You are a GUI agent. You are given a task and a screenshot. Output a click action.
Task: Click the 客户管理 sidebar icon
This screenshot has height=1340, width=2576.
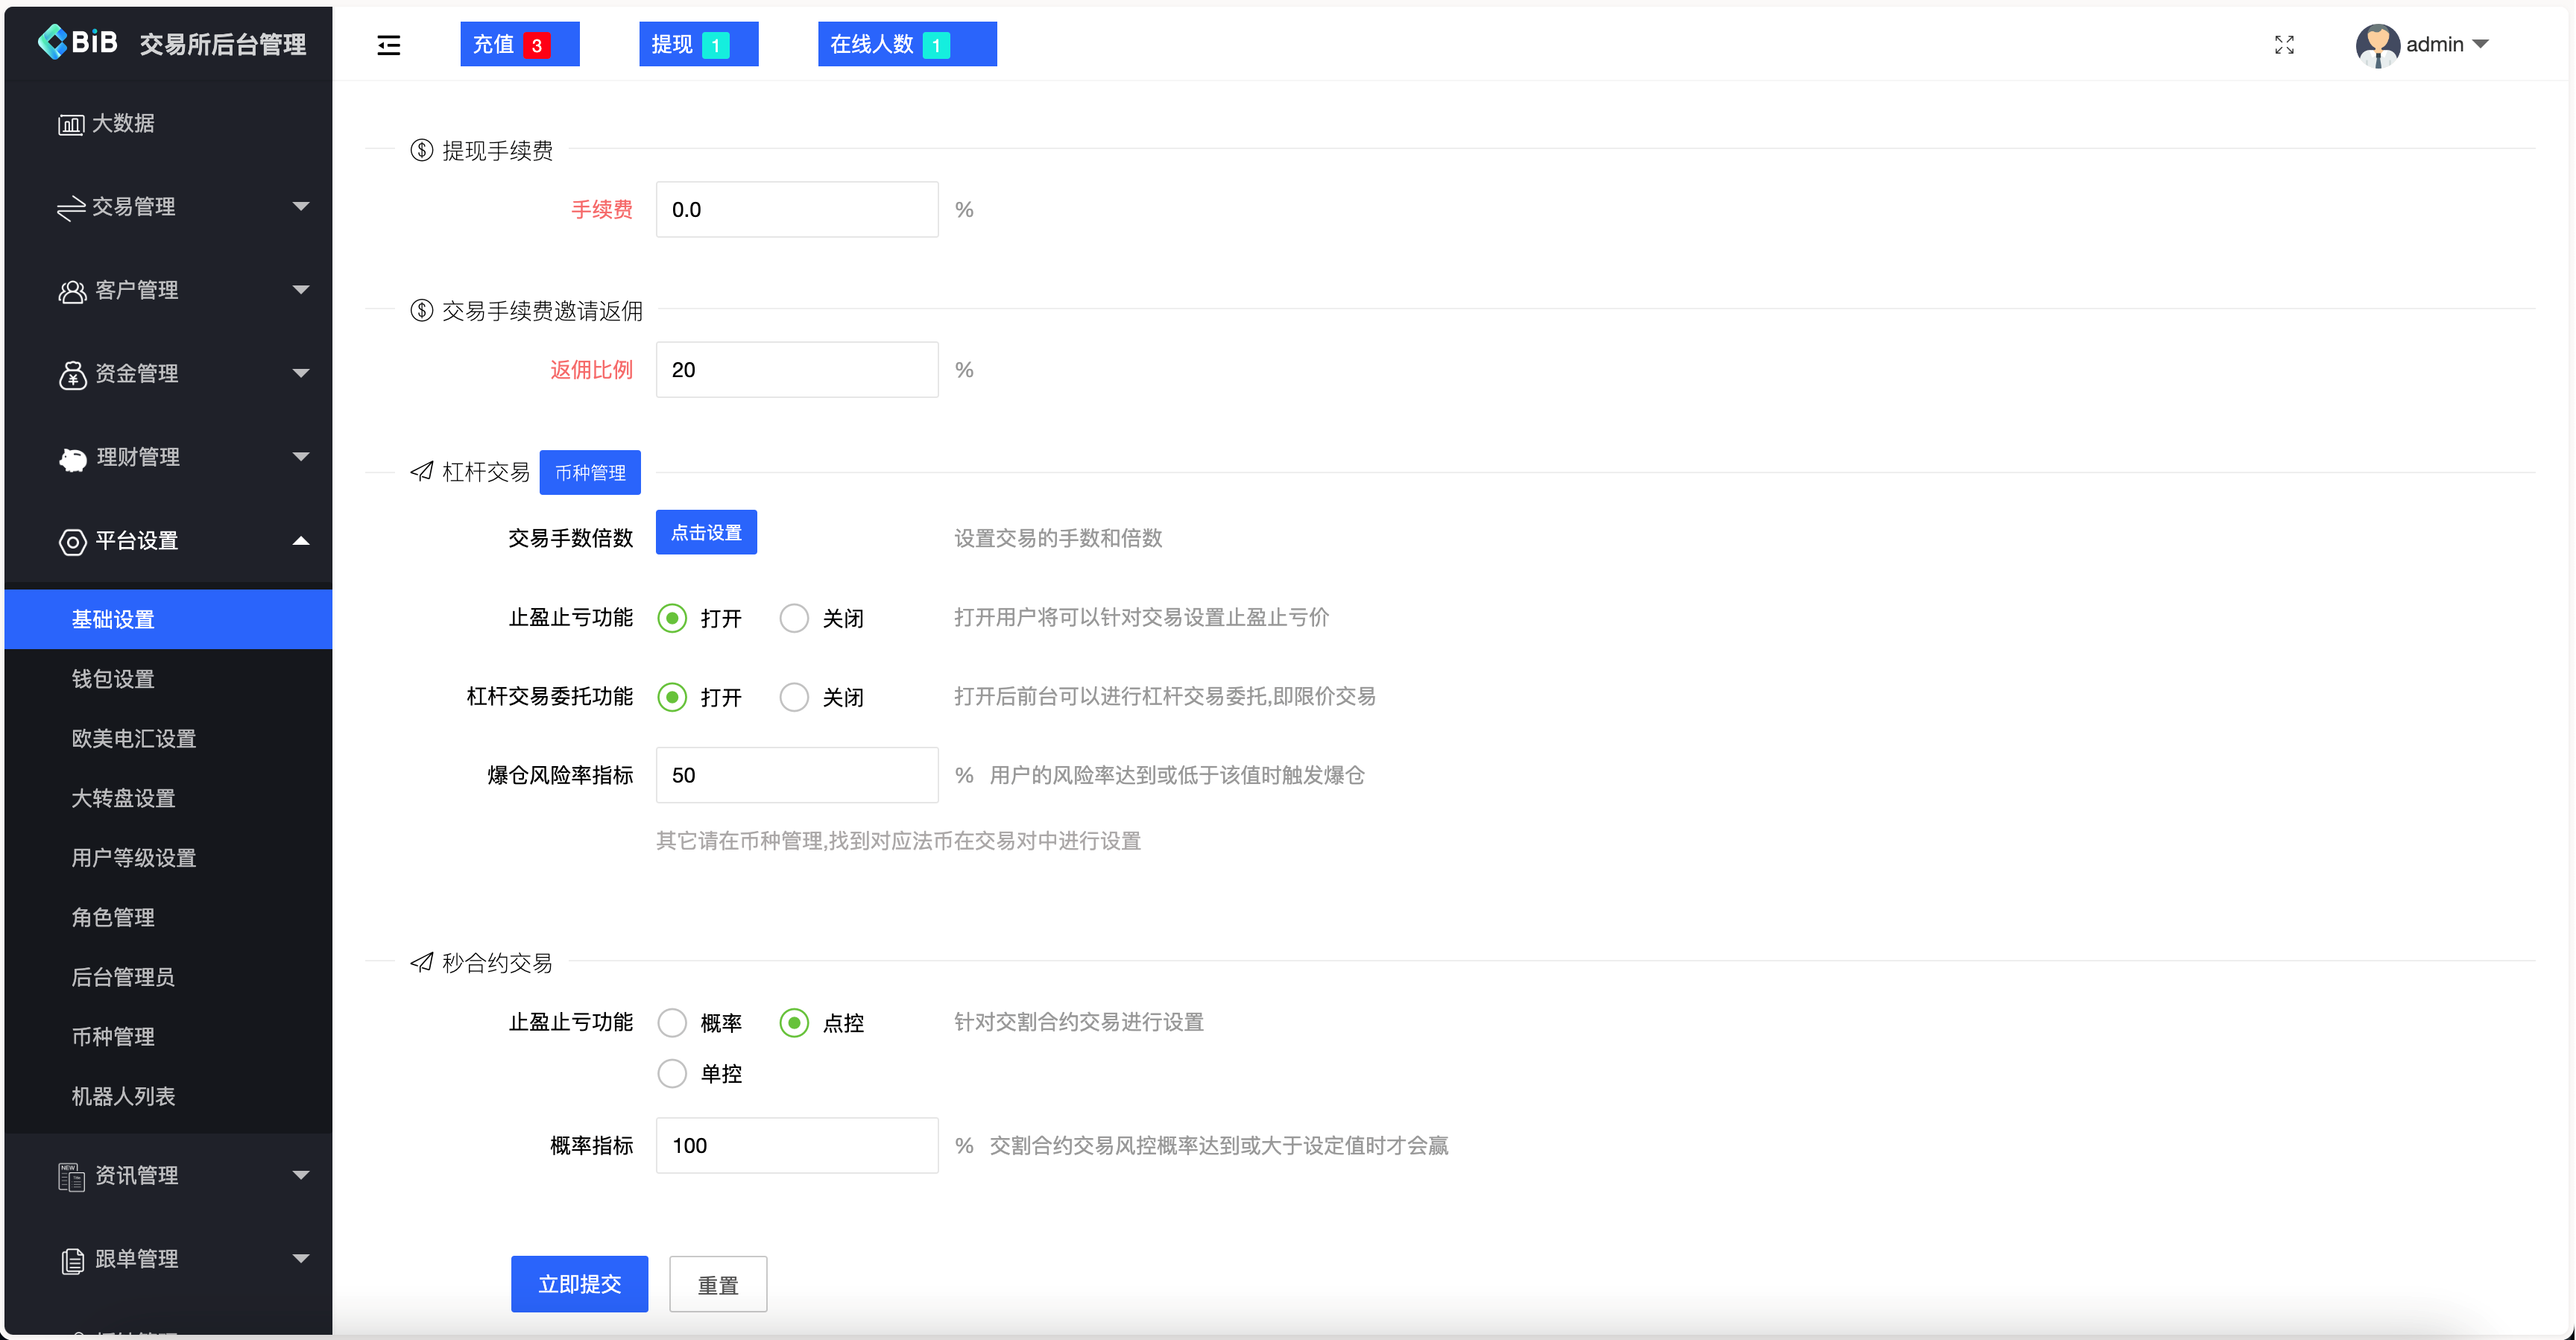pyautogui.click(x=70, y=290)
